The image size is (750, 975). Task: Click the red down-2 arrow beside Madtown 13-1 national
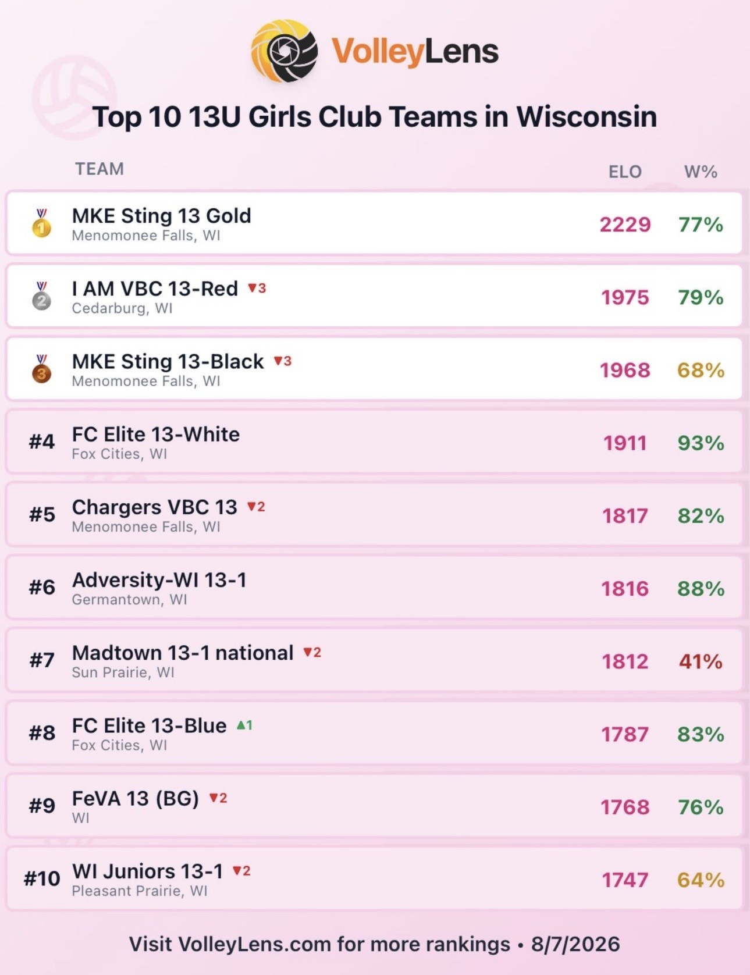point(312,652)
